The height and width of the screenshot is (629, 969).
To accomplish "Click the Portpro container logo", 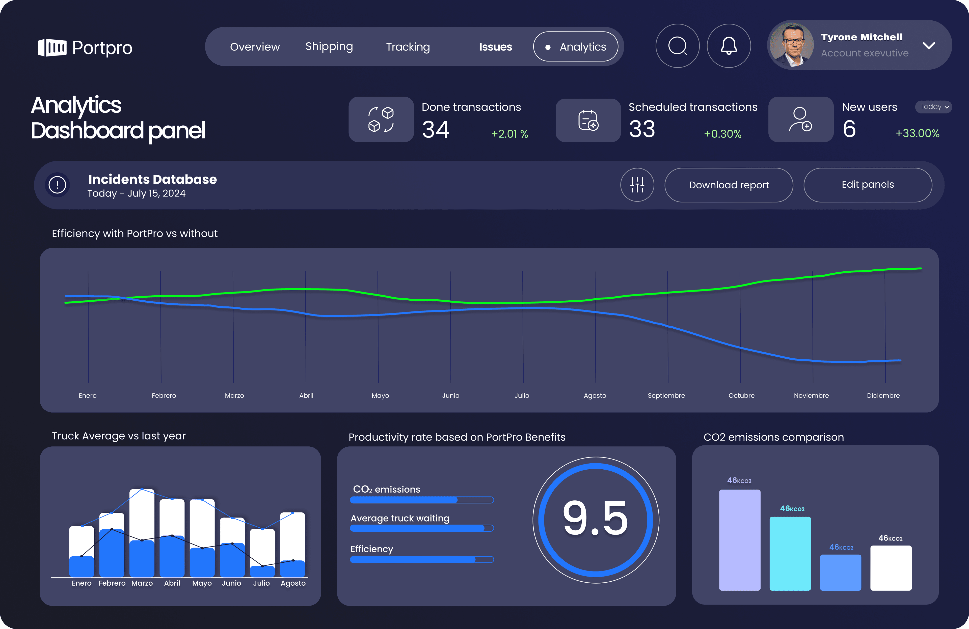I will click(x=52, y=48).
